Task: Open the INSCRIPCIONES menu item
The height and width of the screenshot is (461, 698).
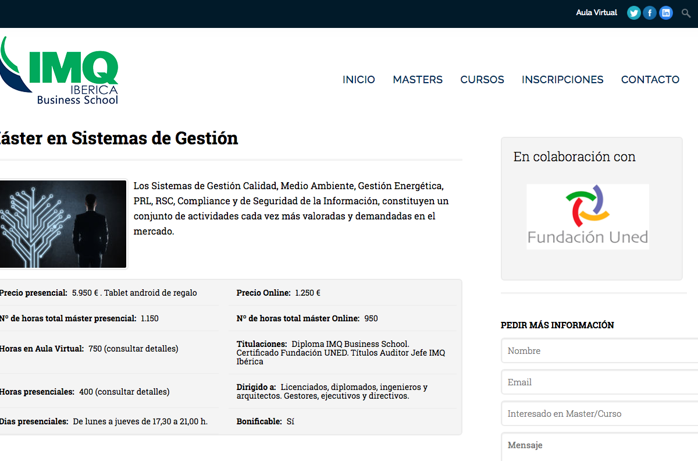Action: (562, 80)
